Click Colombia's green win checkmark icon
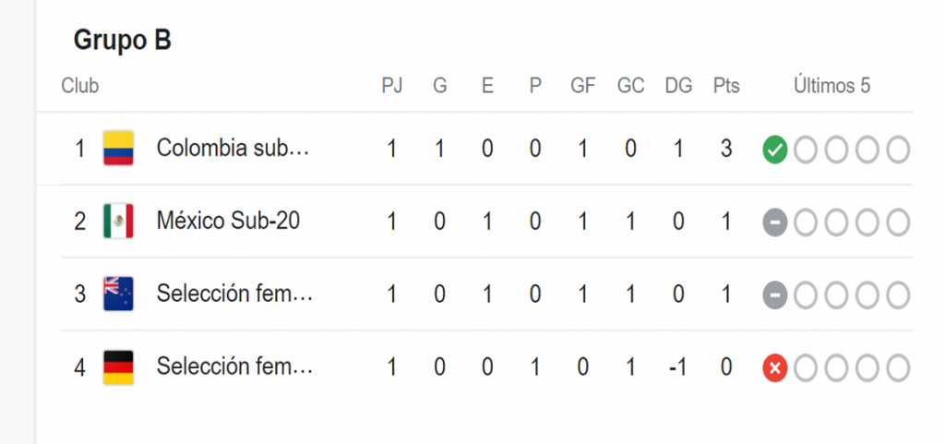Viewport: 945px width, 444px height. (x=775, y=150)
